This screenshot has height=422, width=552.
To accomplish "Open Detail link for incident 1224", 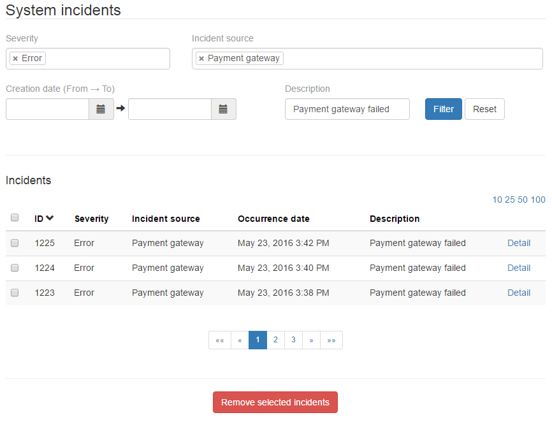I will (518, 268).
